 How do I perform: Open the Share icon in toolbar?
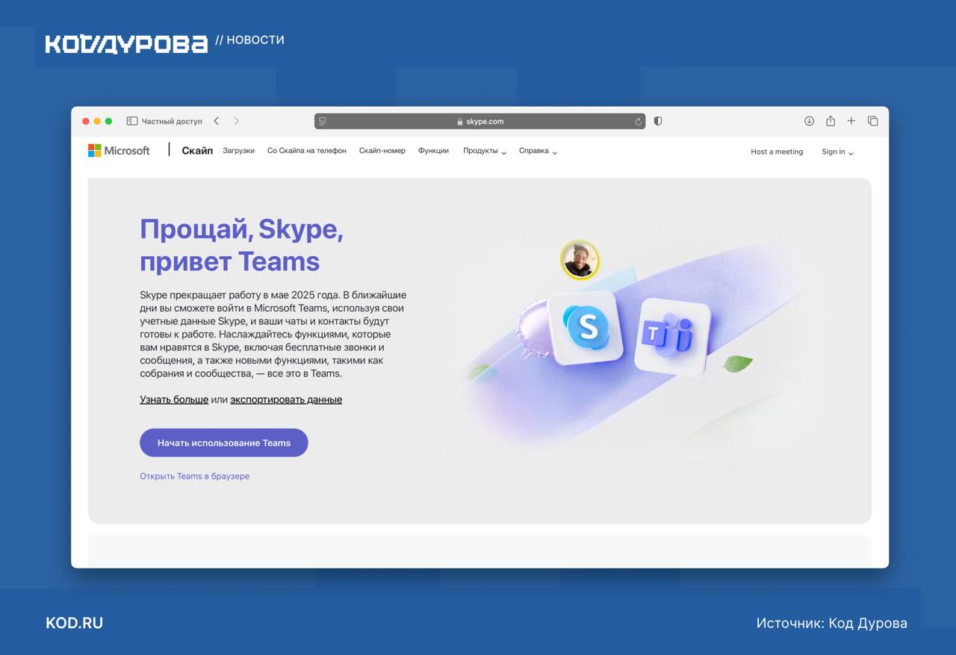pyautogui.click(x=831, y=121)
